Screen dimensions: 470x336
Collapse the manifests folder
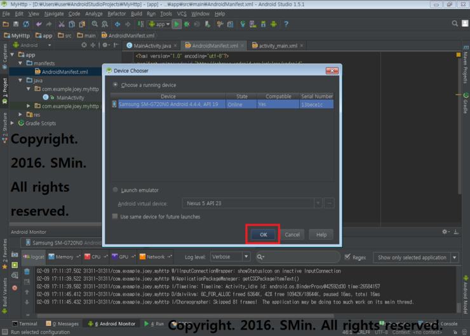pos(20,64)
